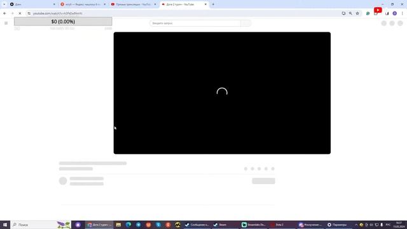Open Yandex Browser from the taskbar

[168, 225]
